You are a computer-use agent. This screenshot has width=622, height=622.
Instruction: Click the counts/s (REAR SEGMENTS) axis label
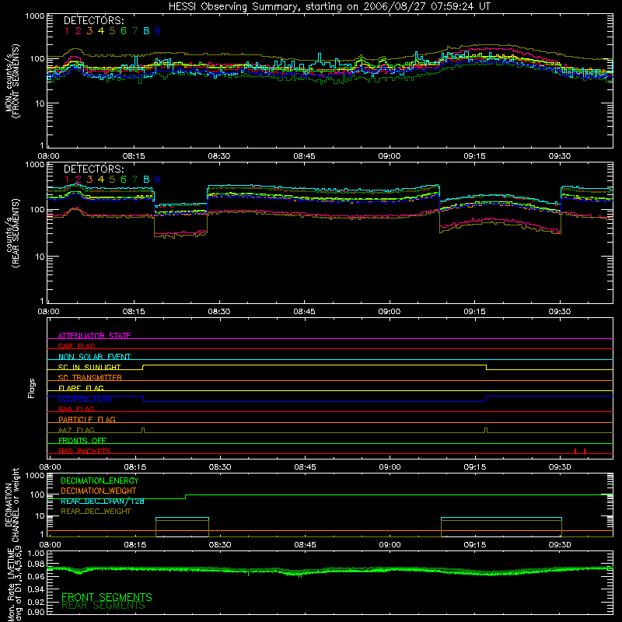(x=12, y=233)
